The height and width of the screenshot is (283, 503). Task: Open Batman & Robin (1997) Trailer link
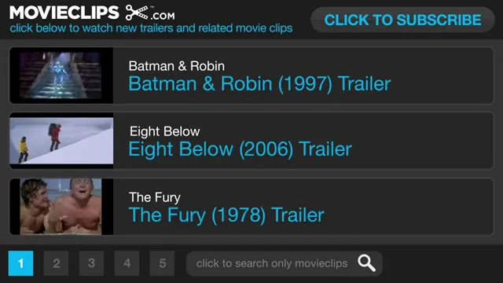point(259,84)
